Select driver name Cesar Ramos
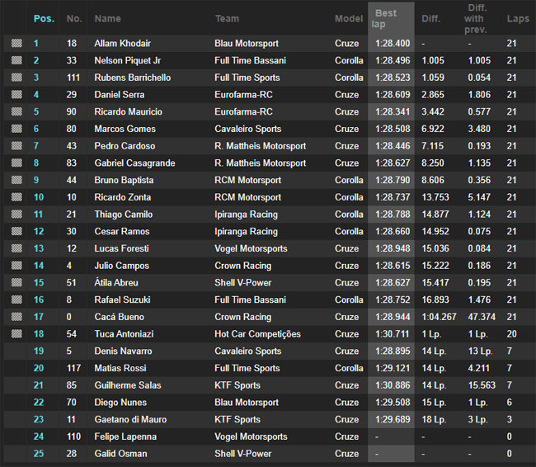 [122, 231]
